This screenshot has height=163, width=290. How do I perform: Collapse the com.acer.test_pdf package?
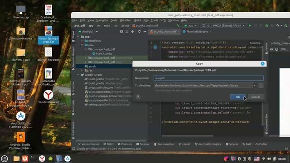click(x=86, y=49)
